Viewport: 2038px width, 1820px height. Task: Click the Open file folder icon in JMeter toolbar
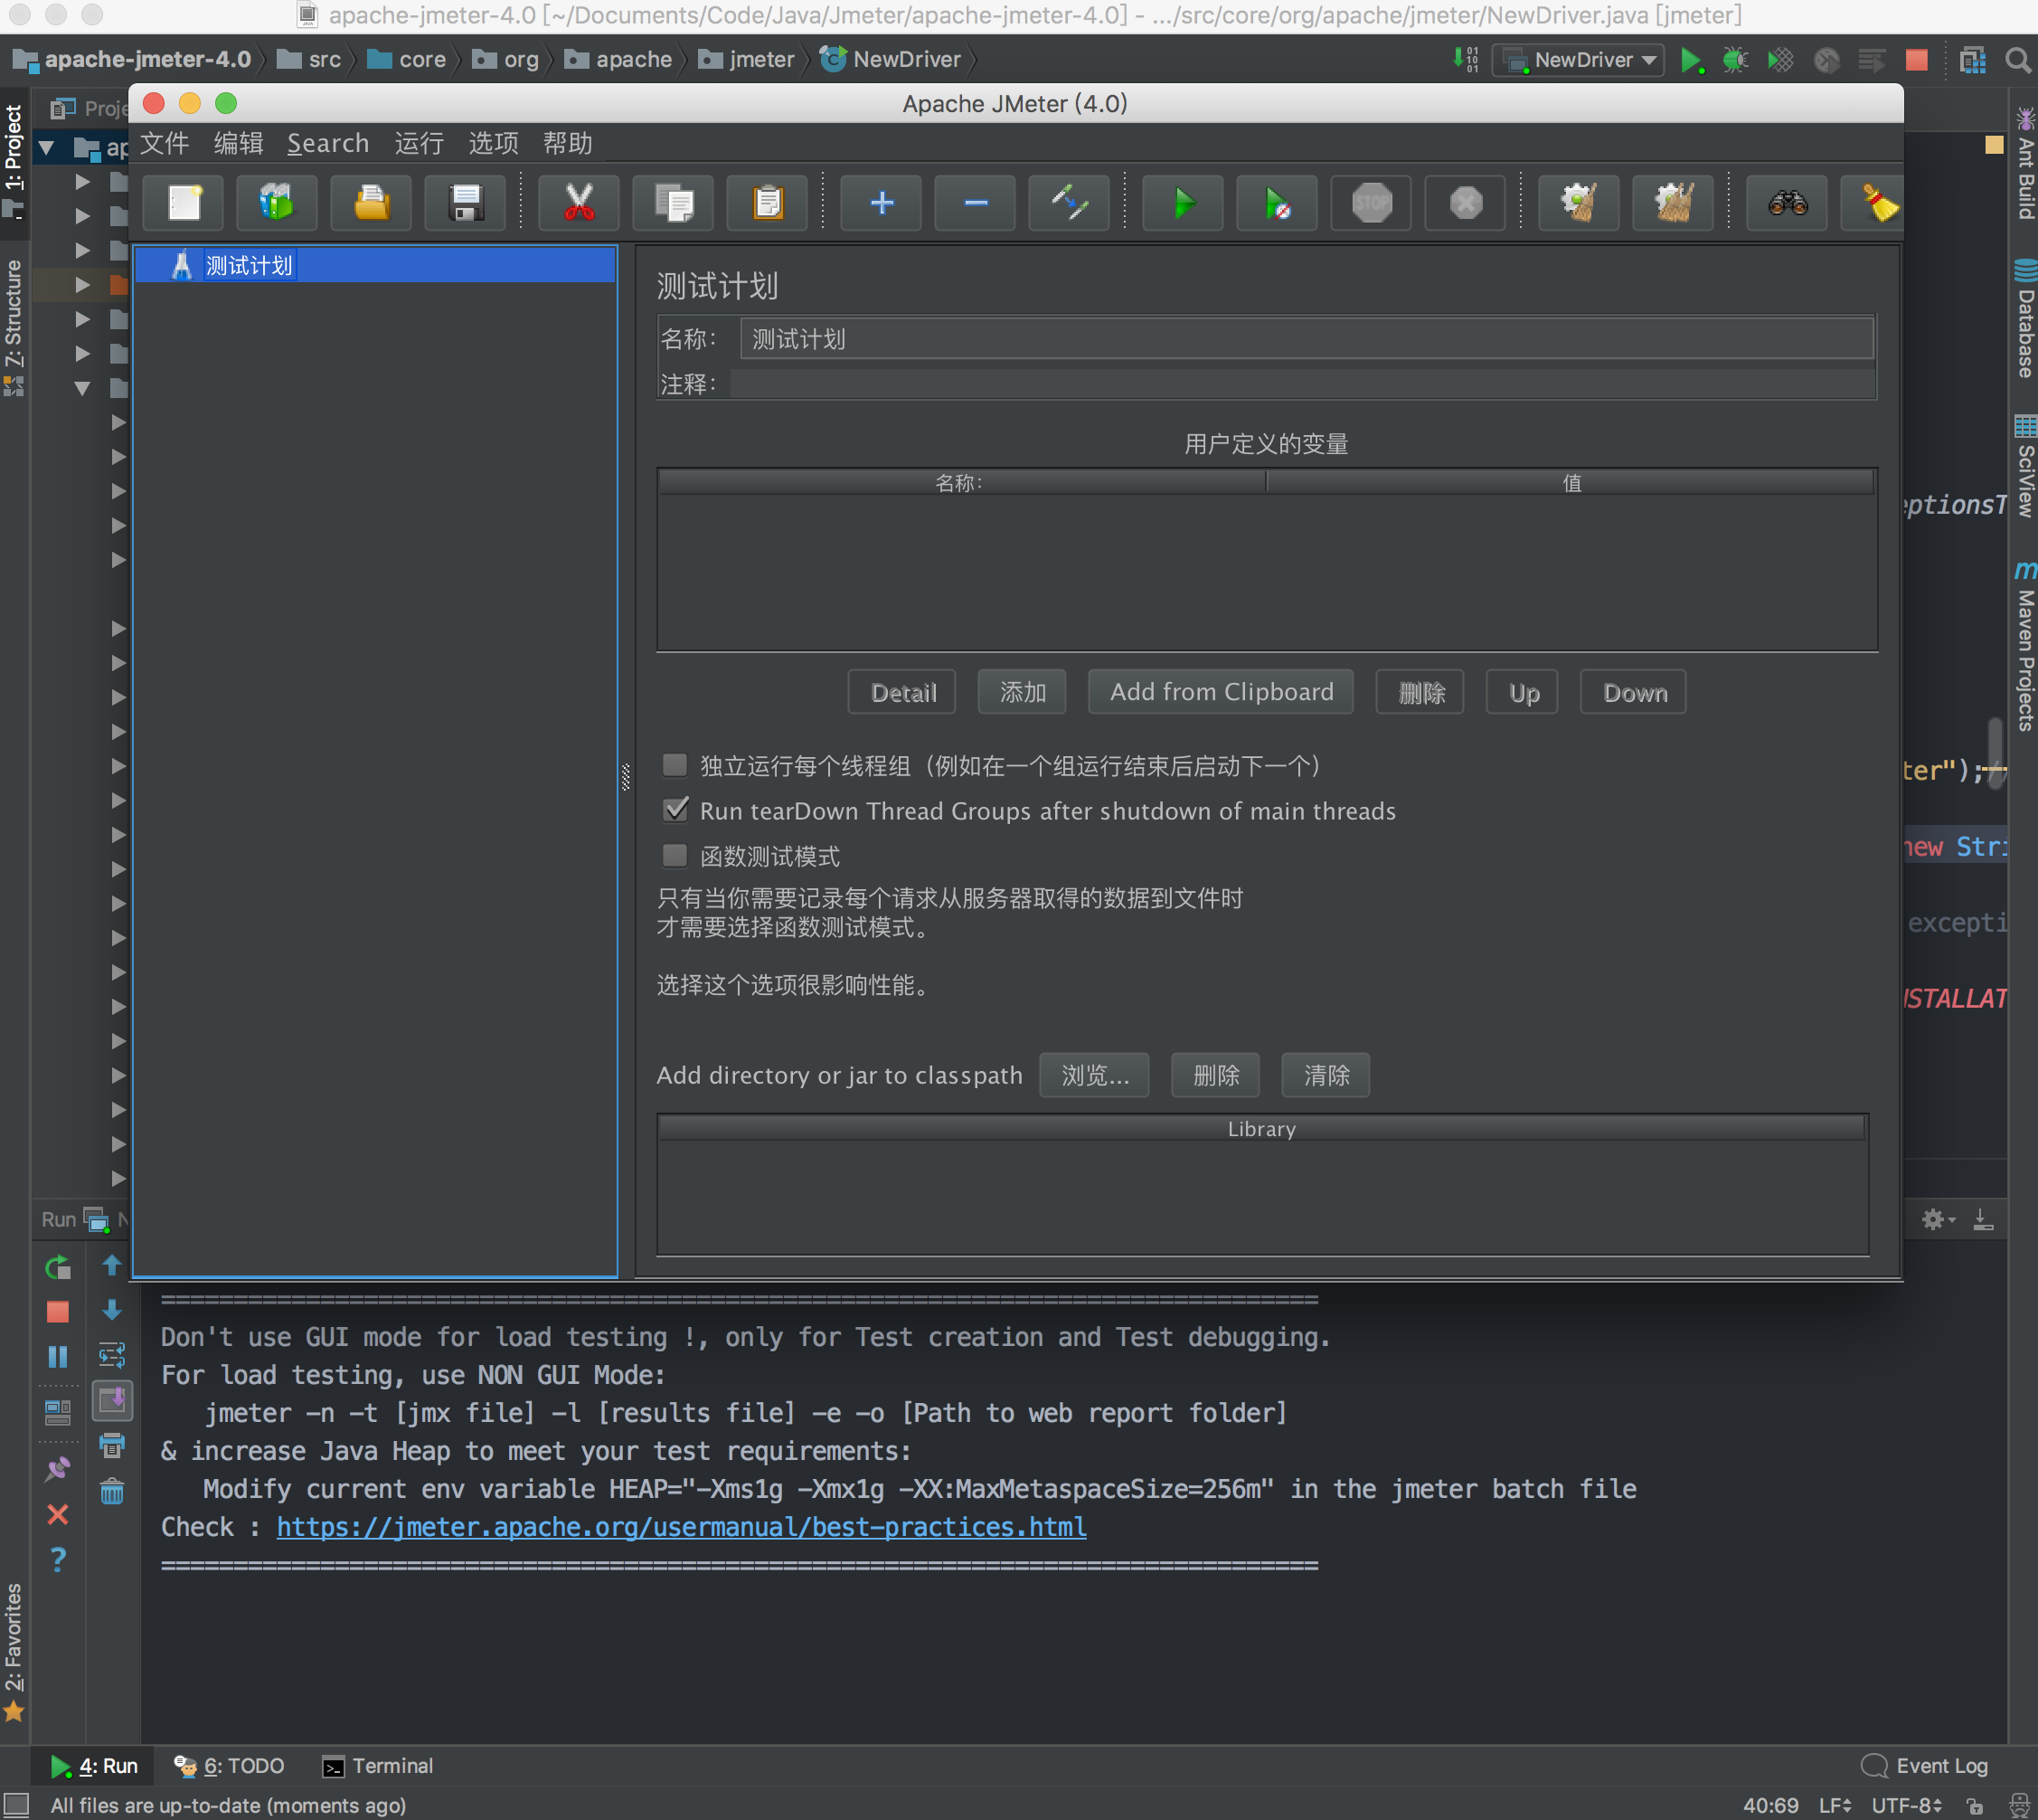372,203
